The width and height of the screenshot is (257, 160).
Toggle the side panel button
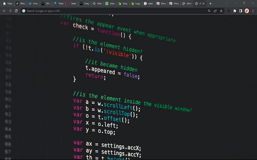(x=241, y=11)
